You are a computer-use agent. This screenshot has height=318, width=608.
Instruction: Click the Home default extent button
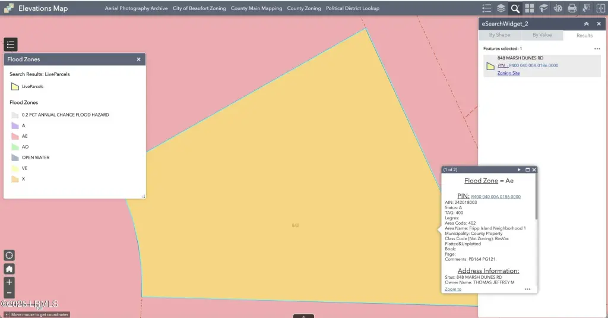tap(9, 269)
